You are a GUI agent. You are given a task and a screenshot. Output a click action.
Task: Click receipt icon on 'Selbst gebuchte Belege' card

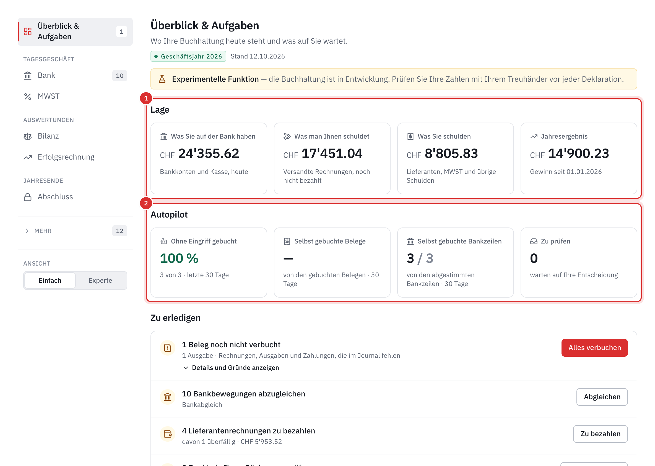coord(287,241)
